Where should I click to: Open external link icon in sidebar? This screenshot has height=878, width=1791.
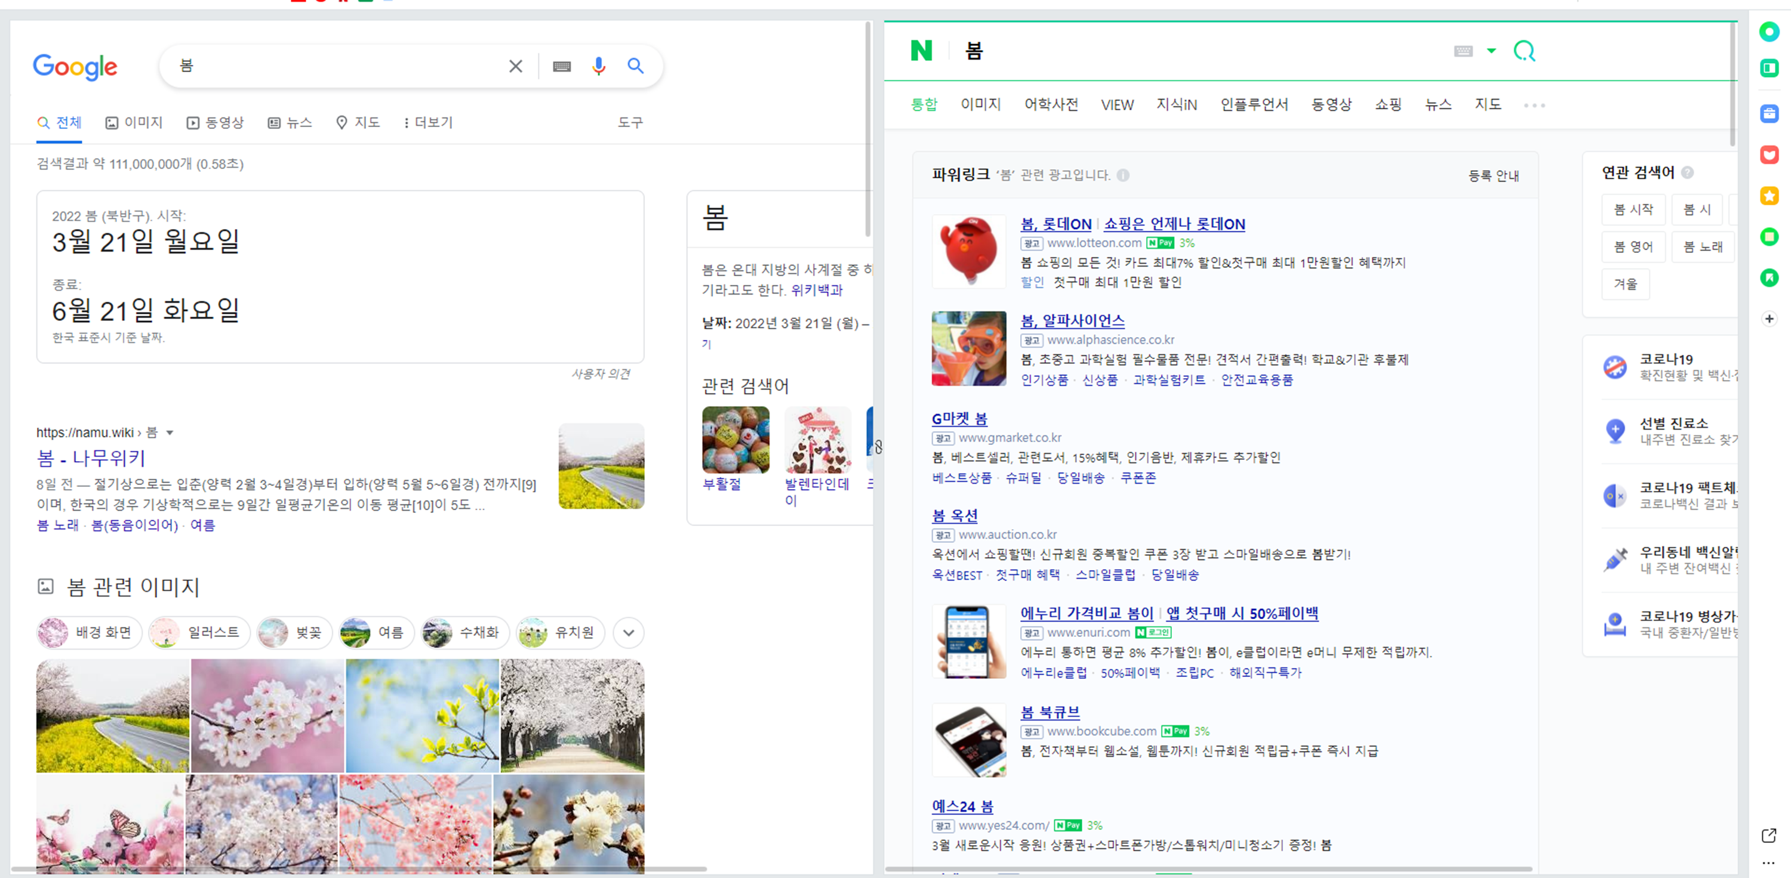(1769, 835)
